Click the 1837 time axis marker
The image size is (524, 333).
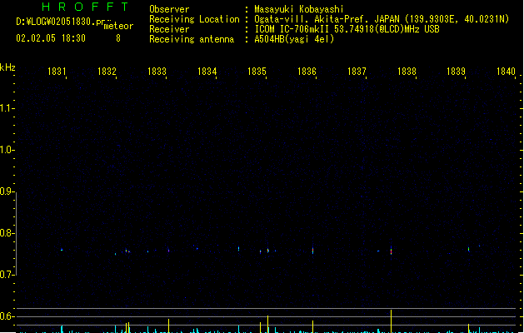[357, 71]
